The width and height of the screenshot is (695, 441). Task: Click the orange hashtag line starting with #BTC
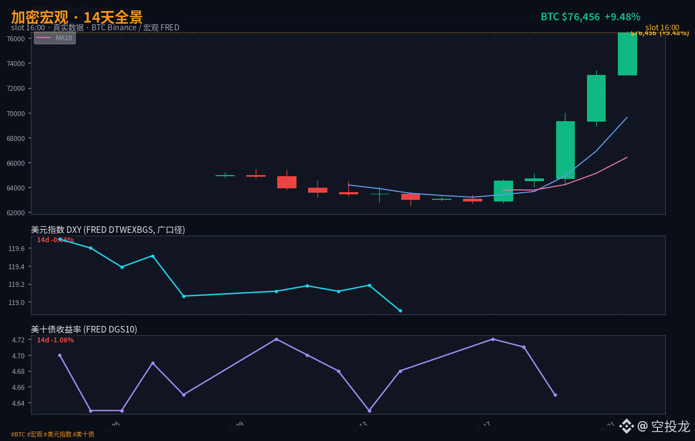[52, 434]
